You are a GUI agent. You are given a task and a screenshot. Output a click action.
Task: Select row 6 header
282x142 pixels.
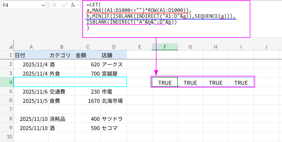(7, 100)
